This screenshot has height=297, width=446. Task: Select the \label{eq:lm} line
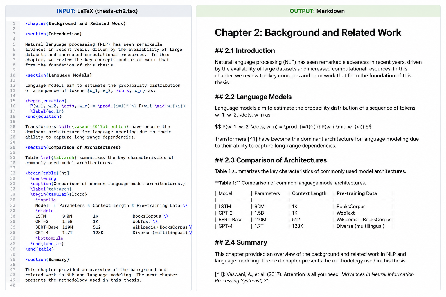(47, 111)
